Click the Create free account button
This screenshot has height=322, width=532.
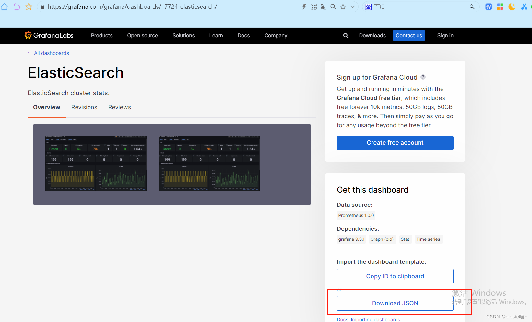point(395,143)
